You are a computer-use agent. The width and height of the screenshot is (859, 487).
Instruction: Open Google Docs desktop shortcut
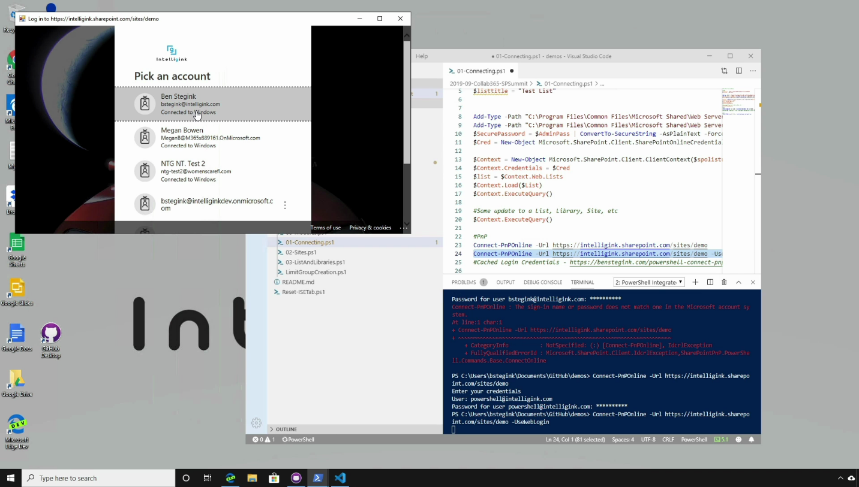[17, 338]
